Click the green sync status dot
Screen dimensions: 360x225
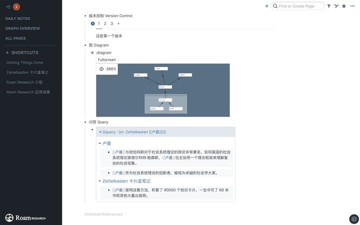coord(266,6)
